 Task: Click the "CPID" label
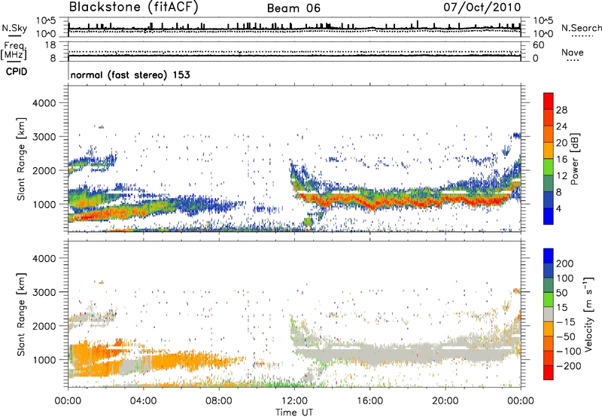point(17,72)
